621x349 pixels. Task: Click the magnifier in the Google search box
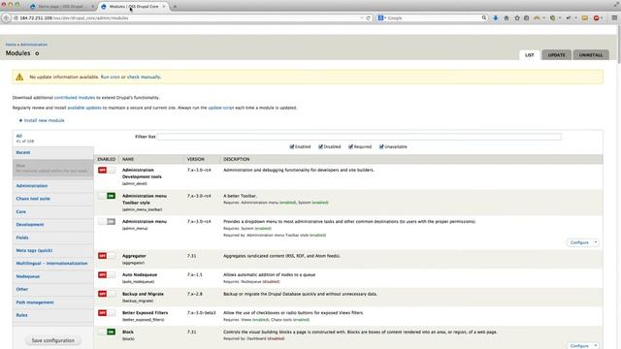click(x=484, y=17)
